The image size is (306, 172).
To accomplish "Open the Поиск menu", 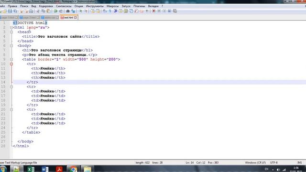I will coord(24,6).
